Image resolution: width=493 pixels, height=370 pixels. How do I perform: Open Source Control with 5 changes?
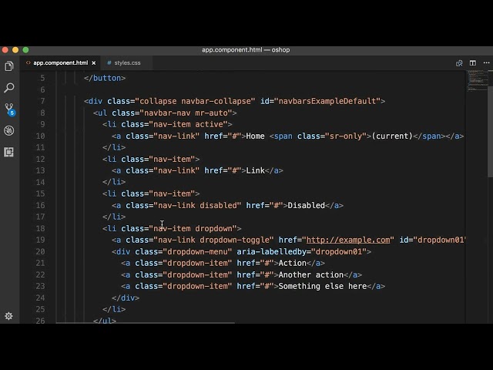[9, 109]
